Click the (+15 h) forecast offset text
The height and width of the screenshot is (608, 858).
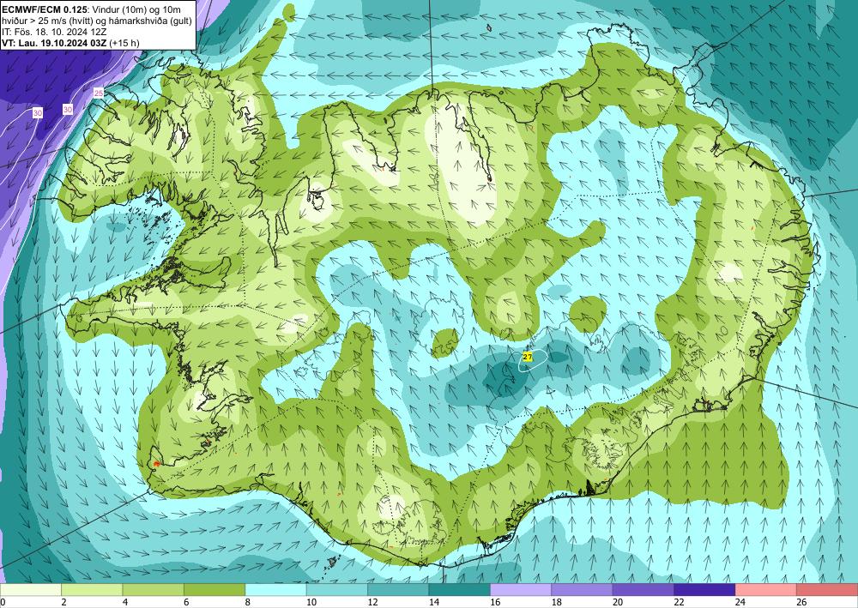coord(124,43)
